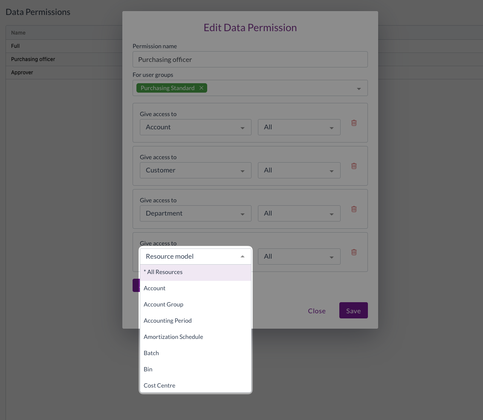The width and height of the screenshot is (483, 420).
Task: Delete the Account access rule
Action: pyautogui.click(x=354, y=123)
